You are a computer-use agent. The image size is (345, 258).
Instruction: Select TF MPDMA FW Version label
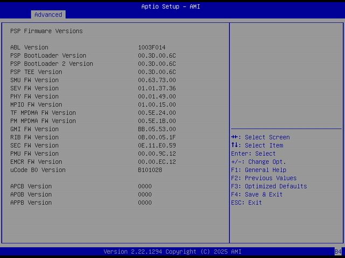point(43,113)
